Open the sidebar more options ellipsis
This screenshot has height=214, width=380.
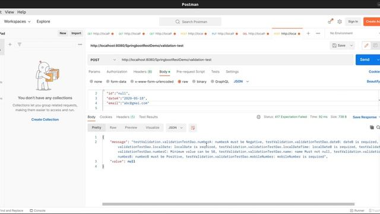[x=80, y=45]
